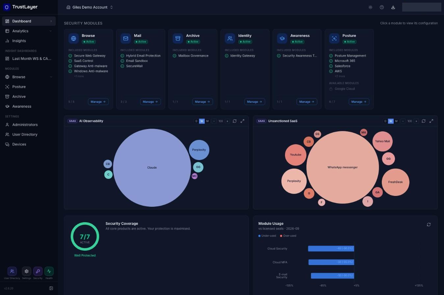
Task: Click the Posture module scan icon
Action: [334, 39]
